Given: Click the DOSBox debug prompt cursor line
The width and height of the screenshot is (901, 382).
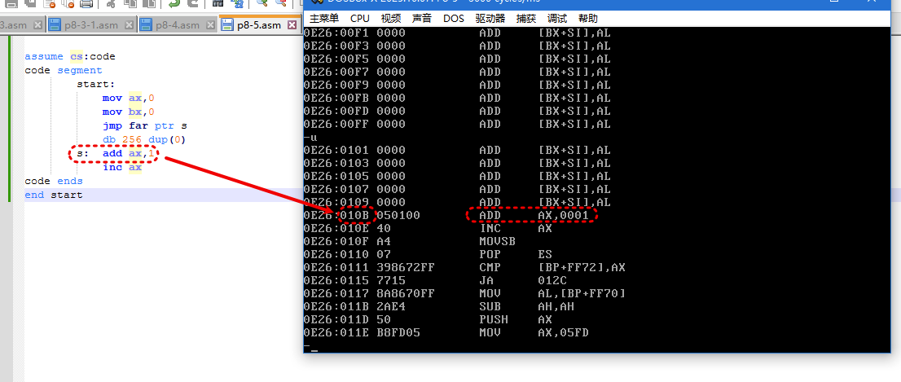Looking at the screenshot, I should coord(311,347).
